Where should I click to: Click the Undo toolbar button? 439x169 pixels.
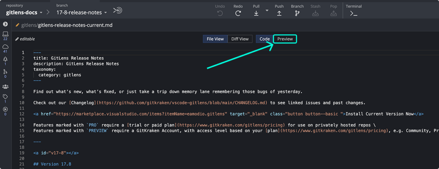(x=220, y=10)
